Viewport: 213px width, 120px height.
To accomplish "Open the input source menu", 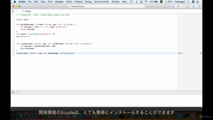I will [x=161, y=2].
